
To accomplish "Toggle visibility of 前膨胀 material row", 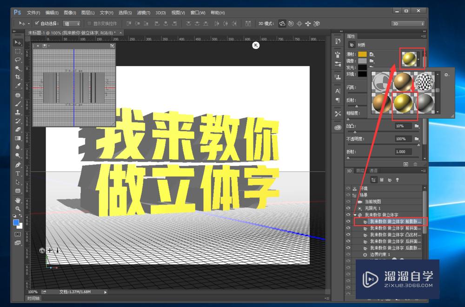I will (348, 221).
